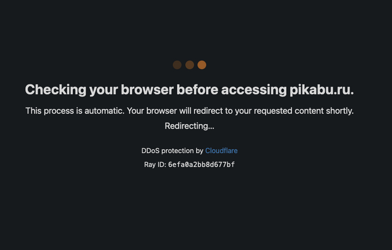Click the leftmost dark loading dot
This screenshot has width=392, height=250.
178,65
